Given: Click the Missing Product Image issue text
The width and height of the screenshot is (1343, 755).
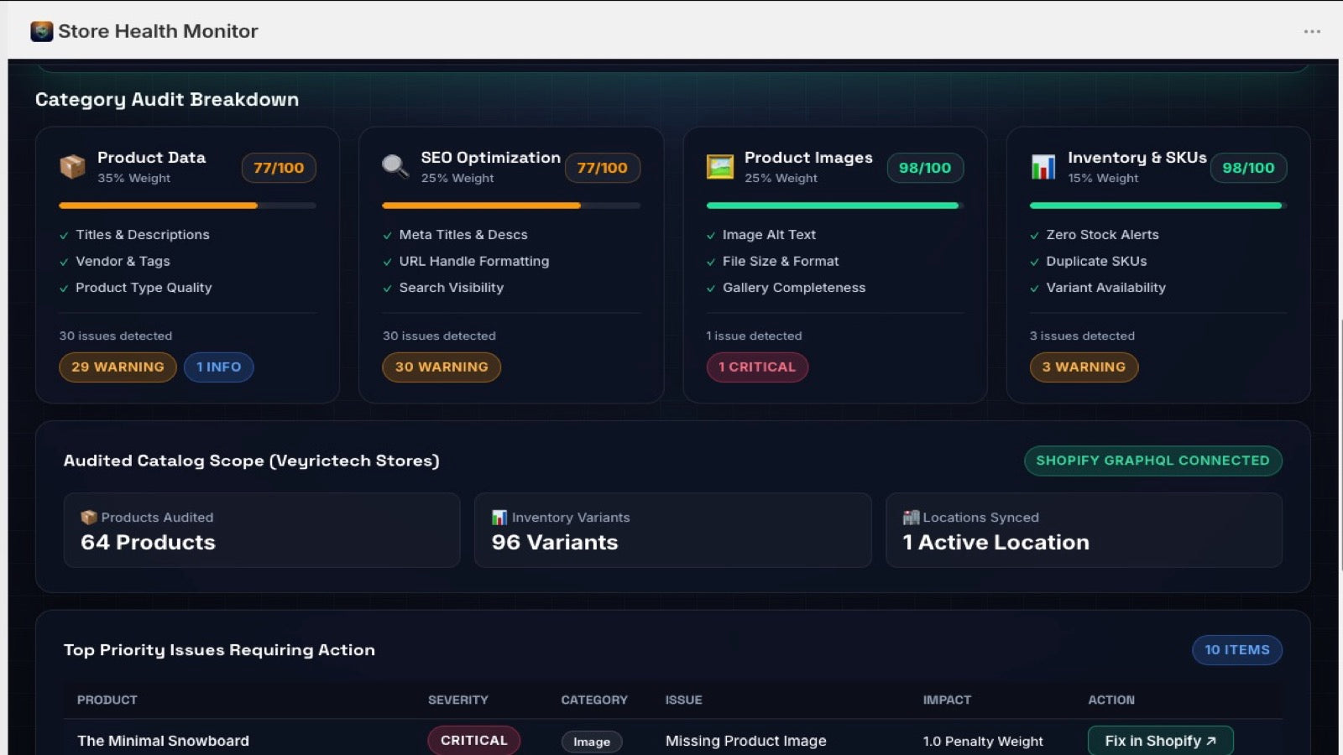Looking at the screenshot, I should pos(745,741).
